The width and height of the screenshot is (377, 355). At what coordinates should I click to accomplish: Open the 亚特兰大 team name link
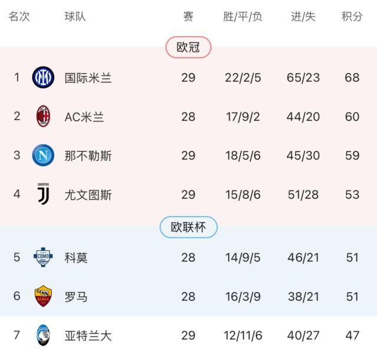click(88, 336)
